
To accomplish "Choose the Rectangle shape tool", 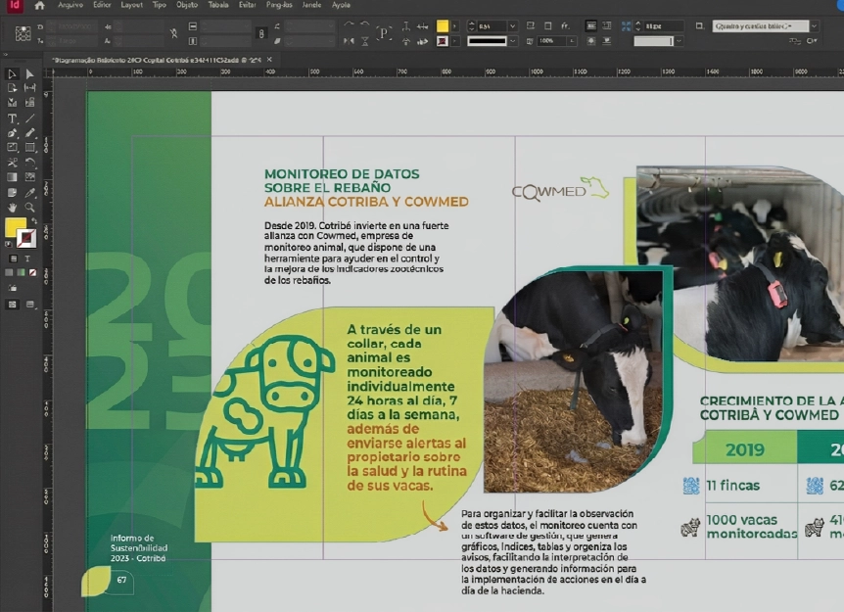I will point(29,147).
